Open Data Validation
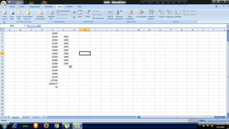The height and width of the screenshot is (129, 229). [130, 15]
